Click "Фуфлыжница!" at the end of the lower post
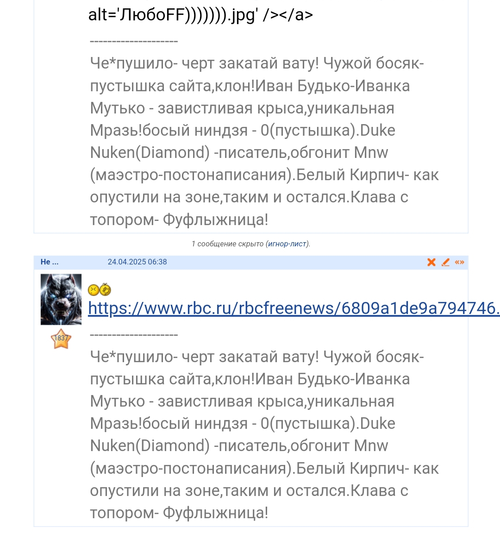The width and height of the screenshot is (500, 533). click(215, 513)
